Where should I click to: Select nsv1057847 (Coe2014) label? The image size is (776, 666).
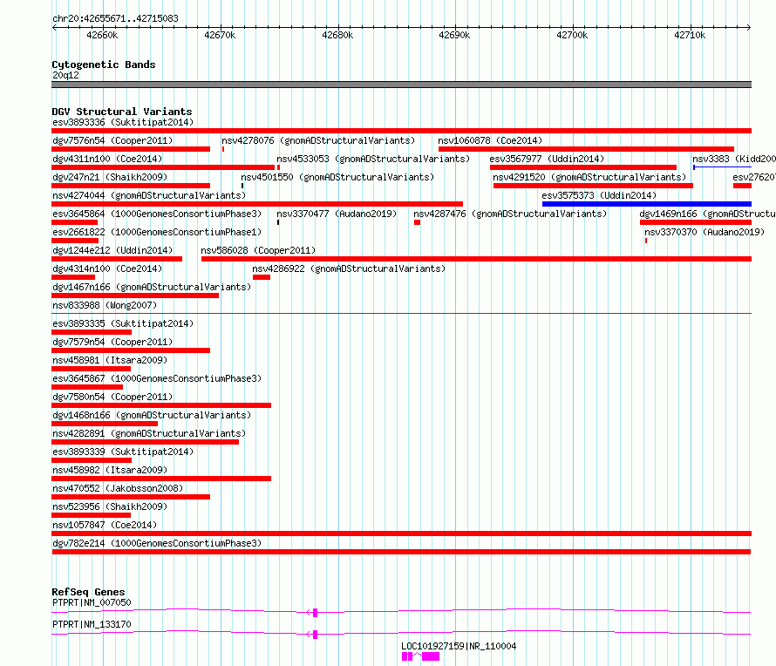(x=105, y=525)
